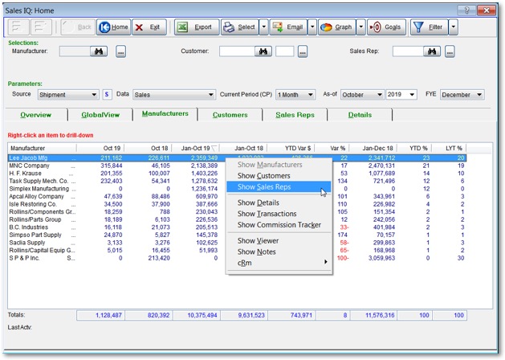This screenshot has width=505, height=360.
Task: Choose Show Transactions in context menu
Action: (x=279, y=214)
